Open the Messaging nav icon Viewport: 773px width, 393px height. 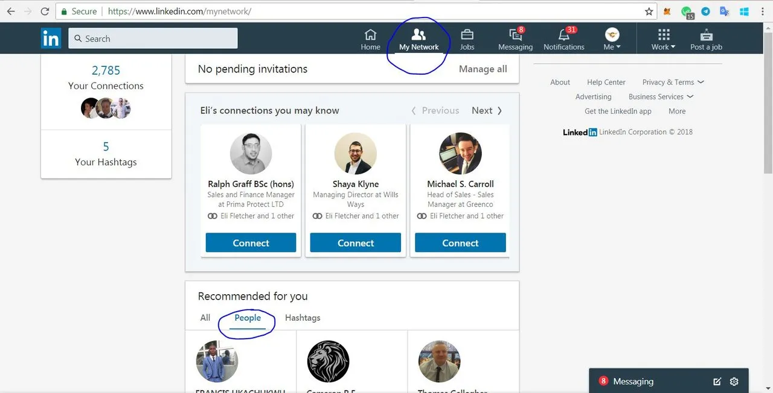point(515,39)
